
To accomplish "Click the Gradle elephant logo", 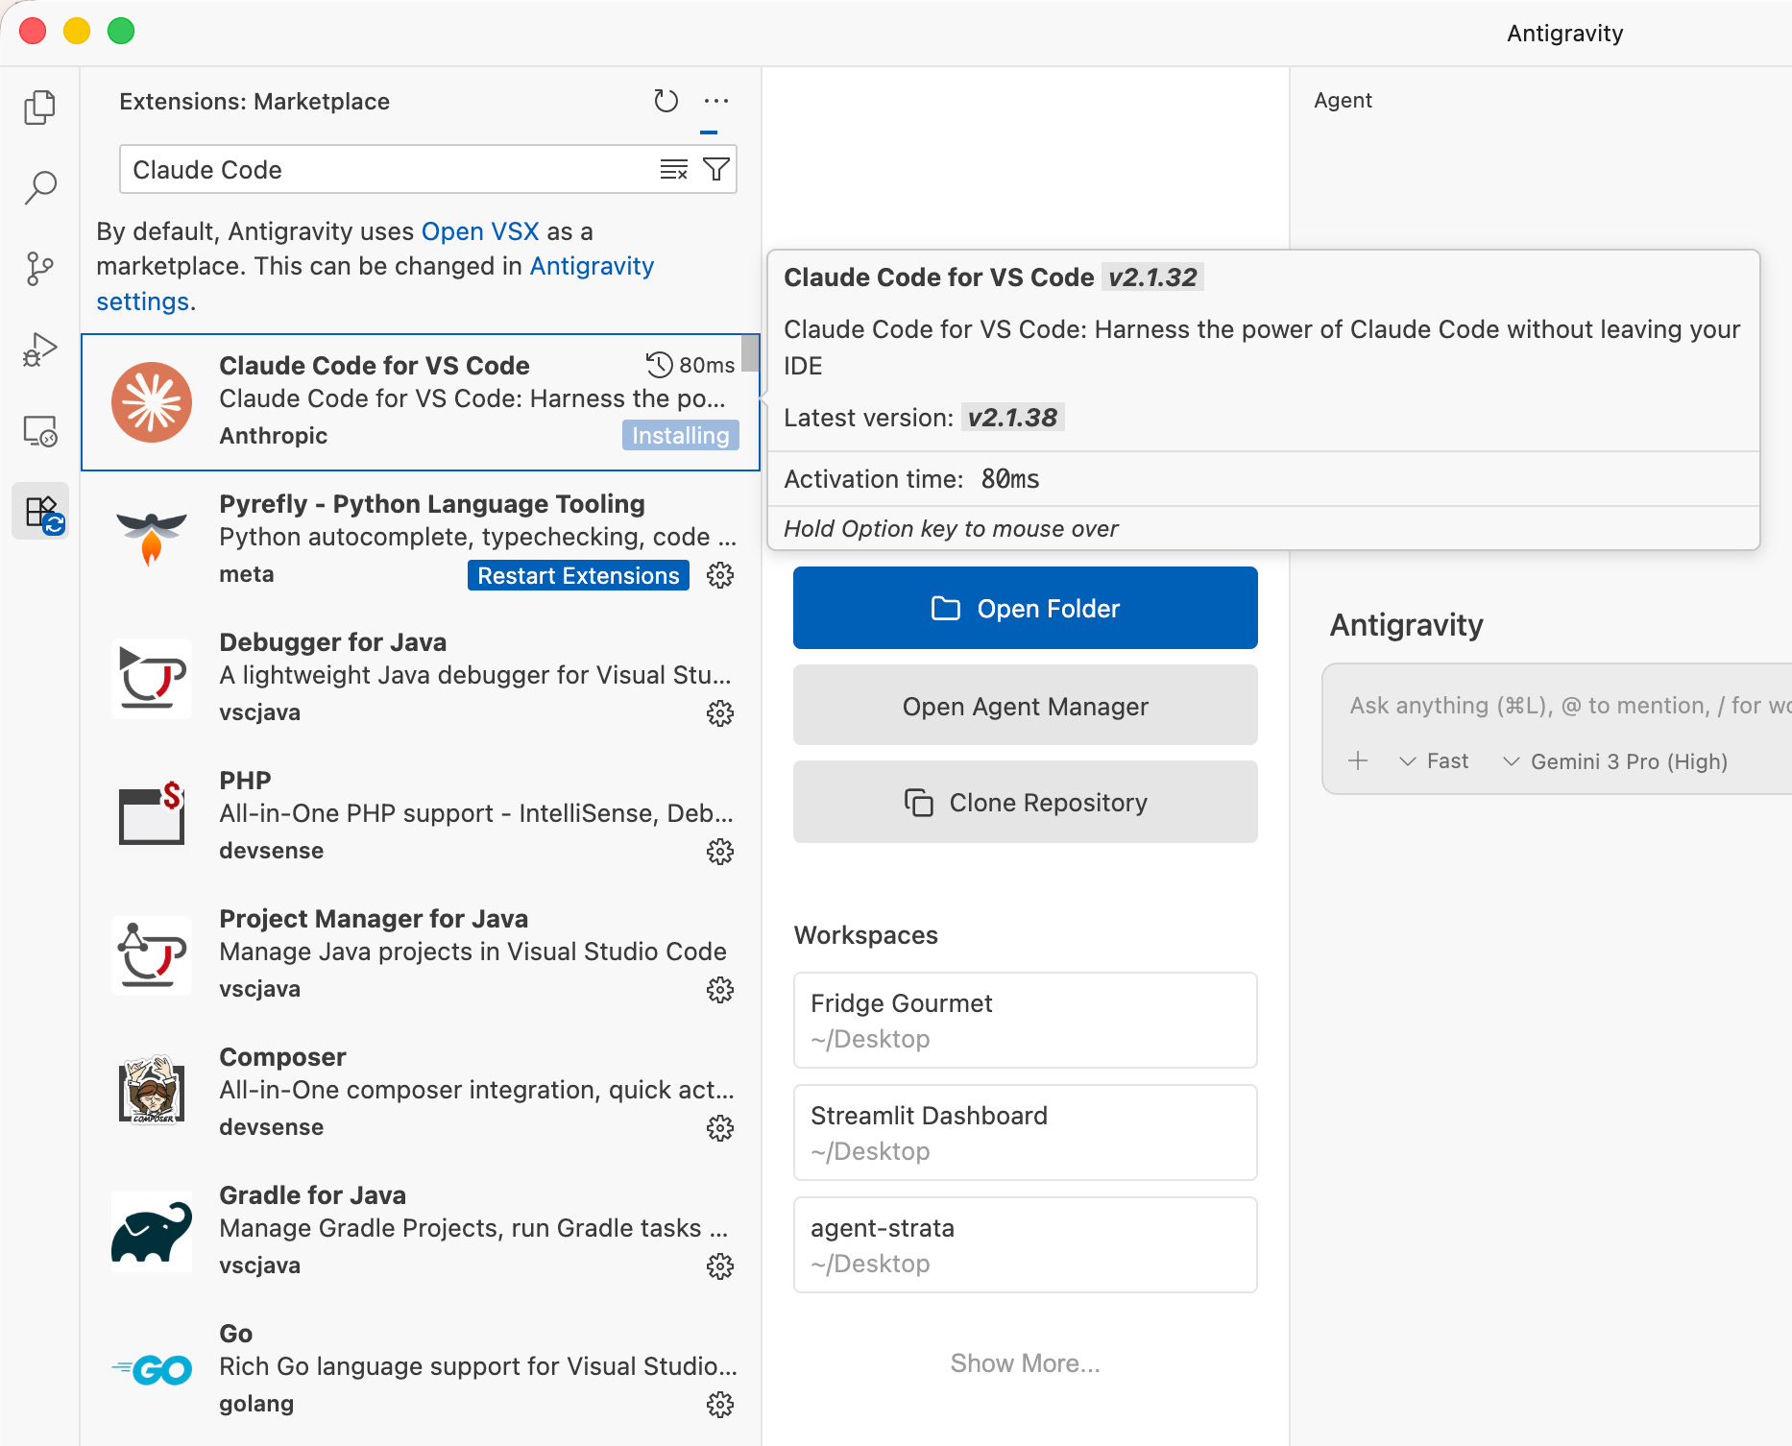I will click(x=152, y=1231).
